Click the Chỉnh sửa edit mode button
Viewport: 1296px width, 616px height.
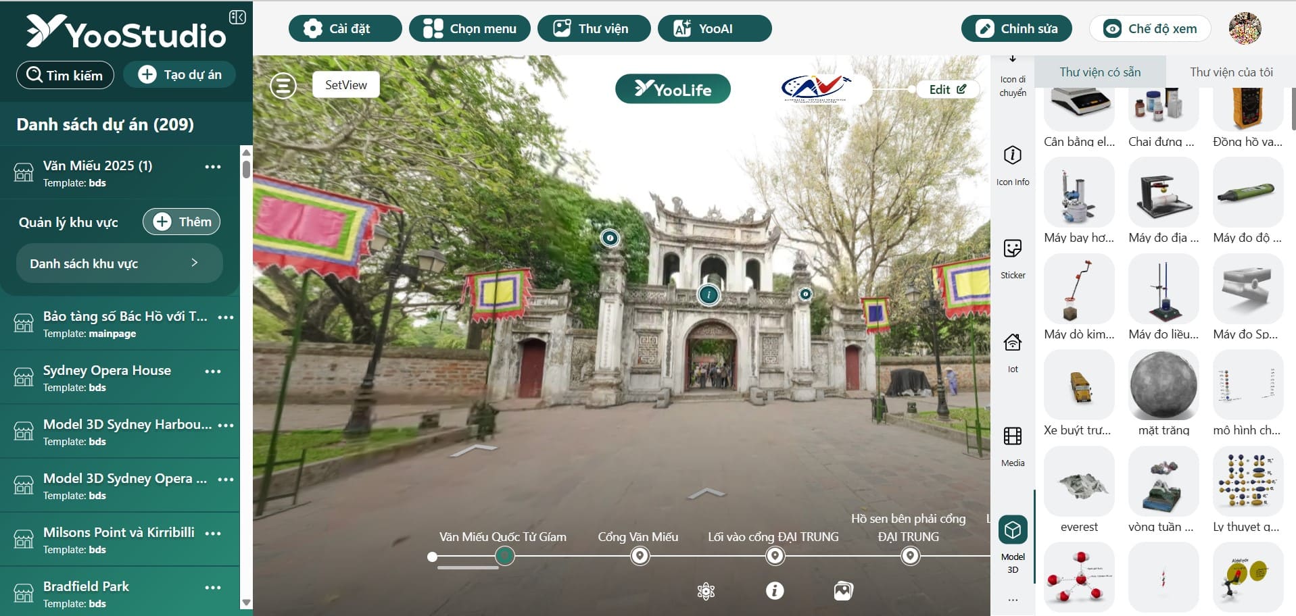[1017, 28]
